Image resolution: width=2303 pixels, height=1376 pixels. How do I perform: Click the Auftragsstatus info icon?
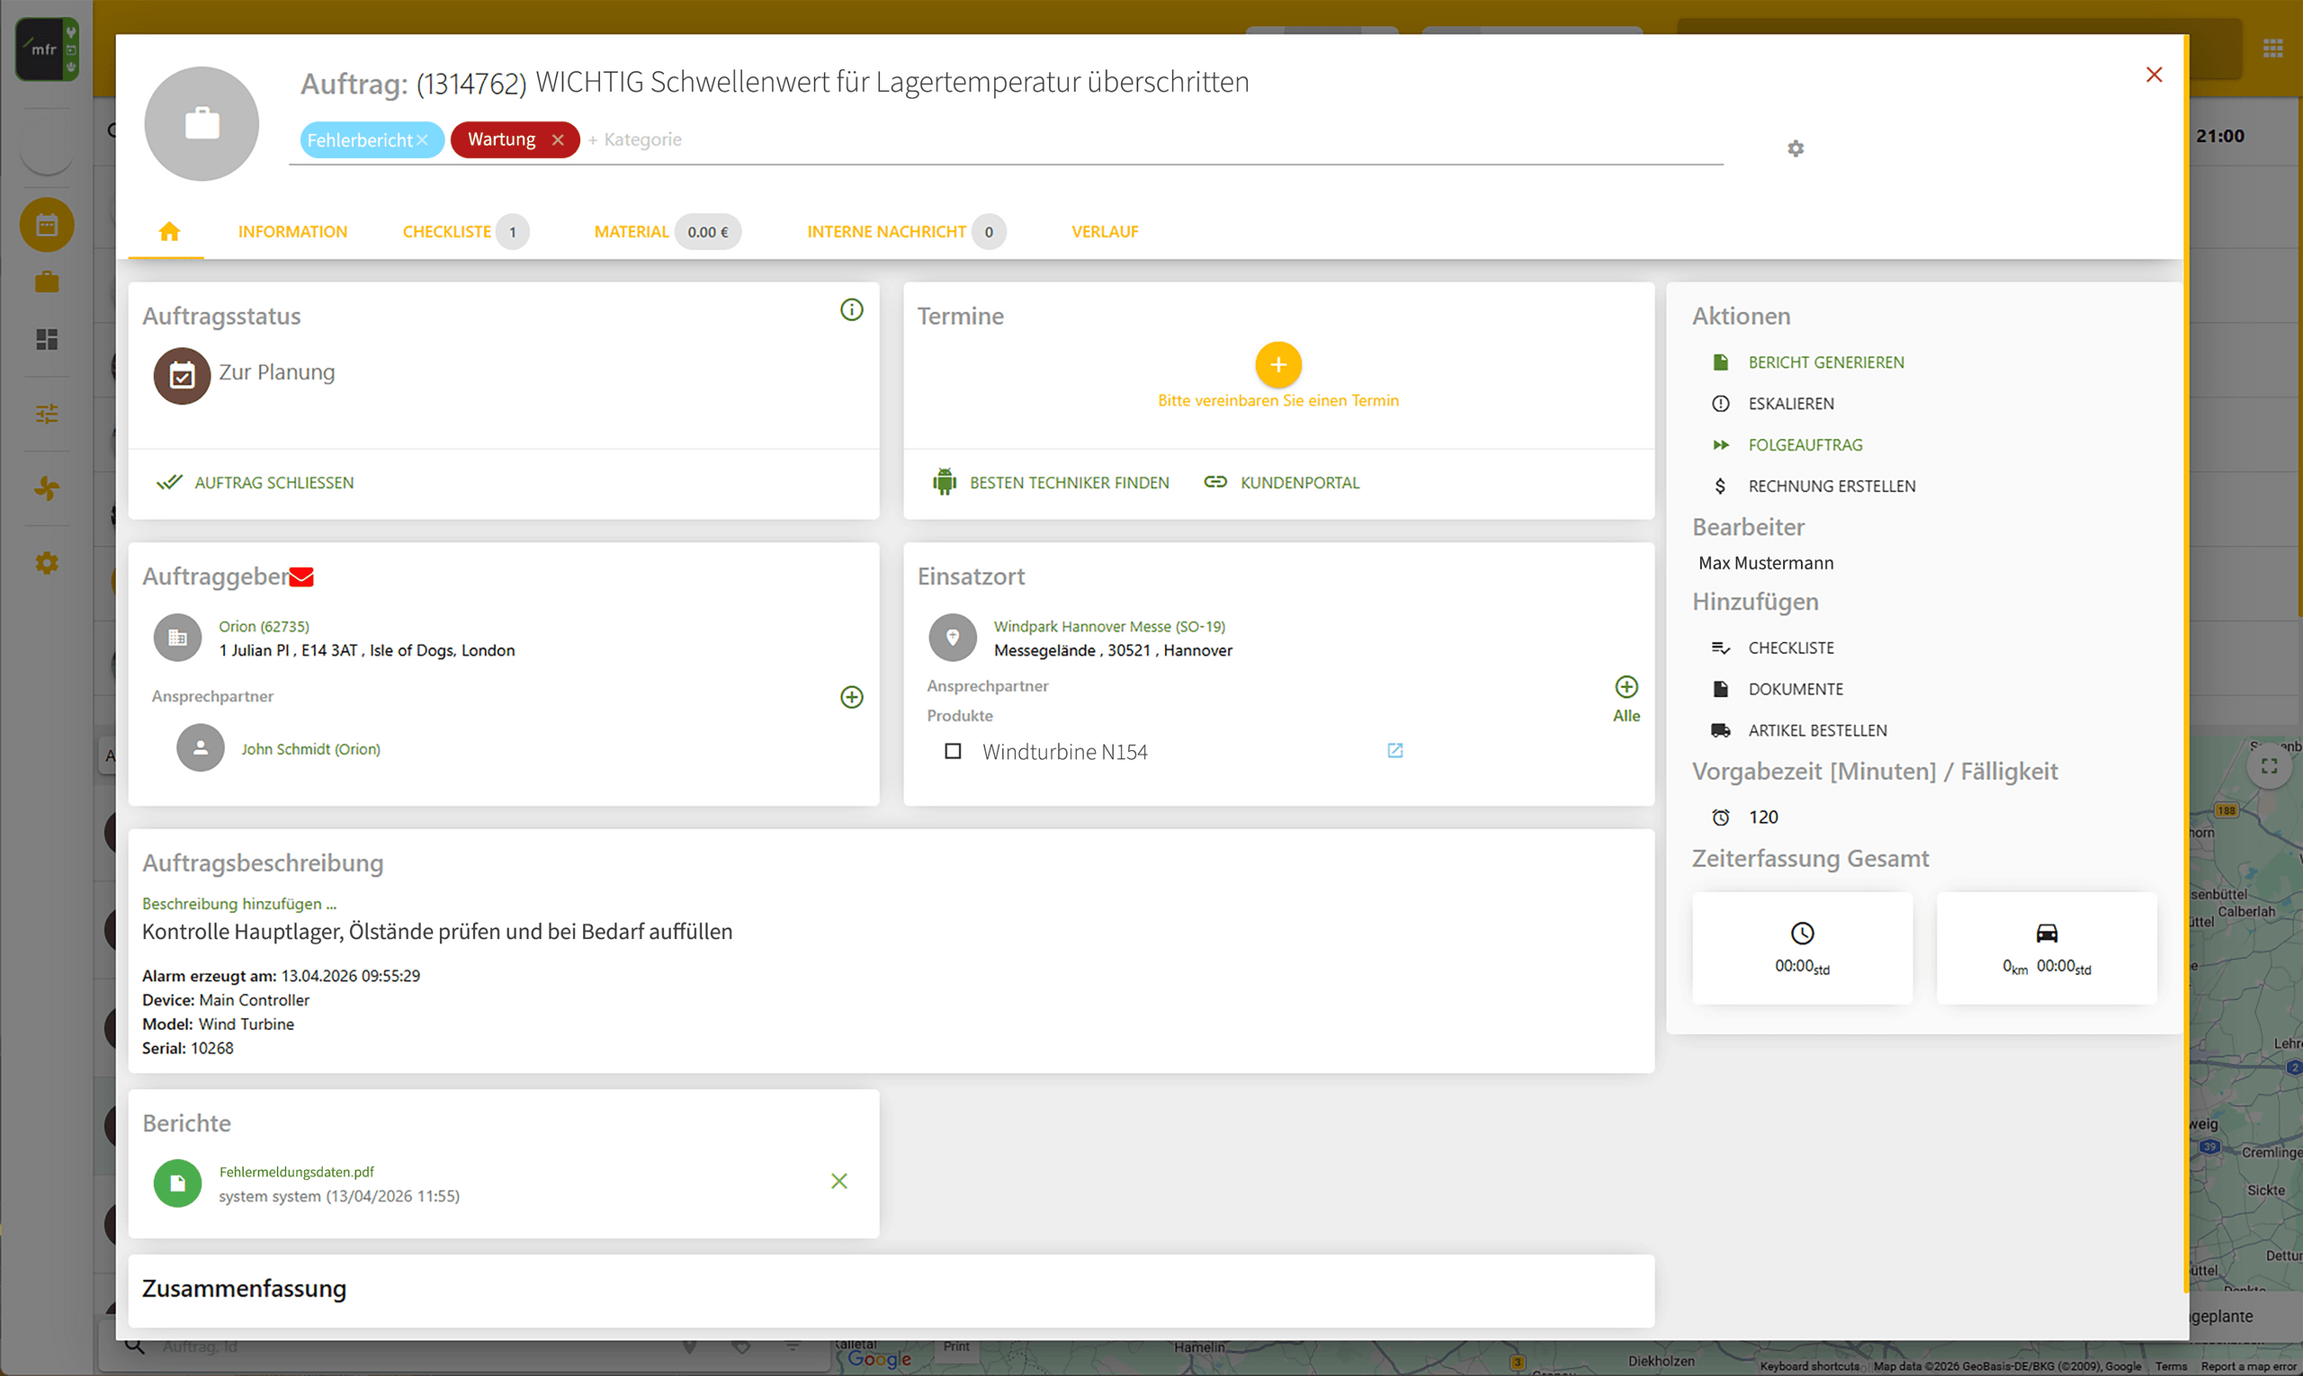coord(851,309)
